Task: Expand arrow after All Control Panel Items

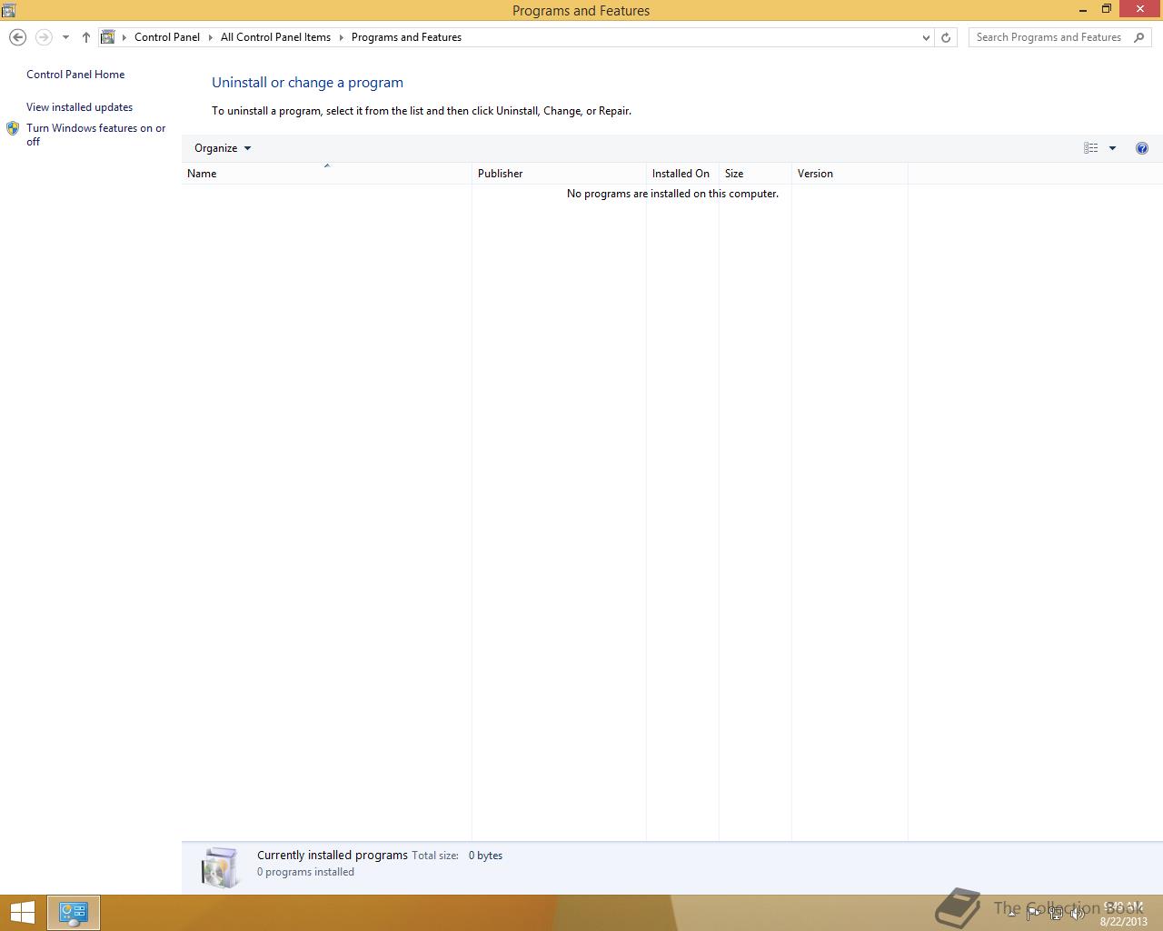Action: (x=342, y=37)
